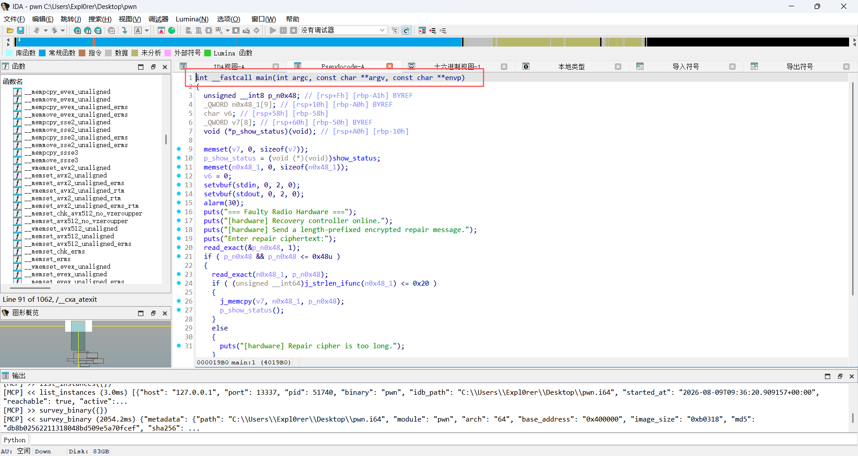Click the text search 'A' toolbar icon
The width and height of the screenshot is (858, 456).
138,30
